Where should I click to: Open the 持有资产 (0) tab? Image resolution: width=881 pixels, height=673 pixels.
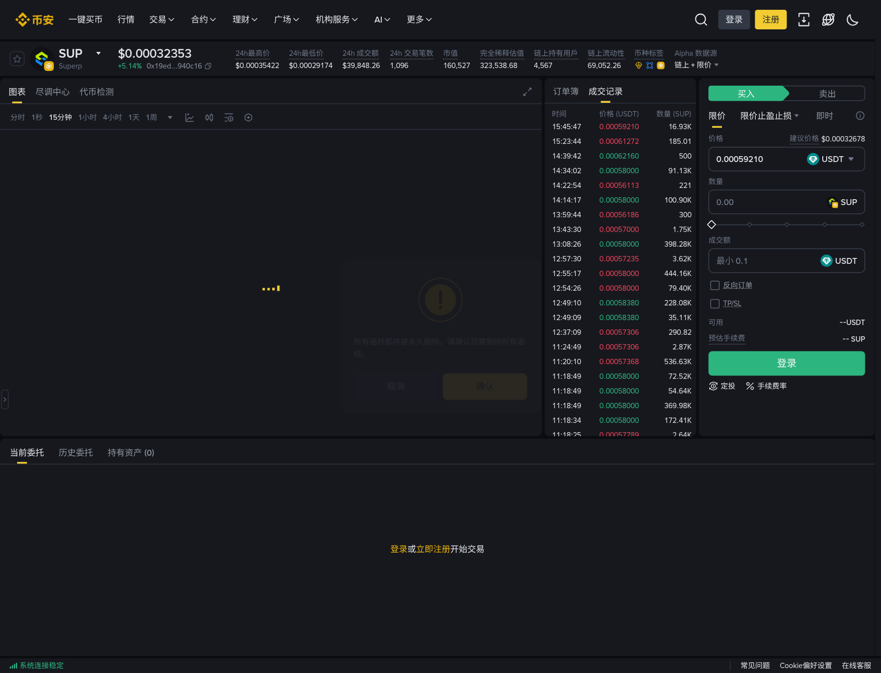(131, 453)
